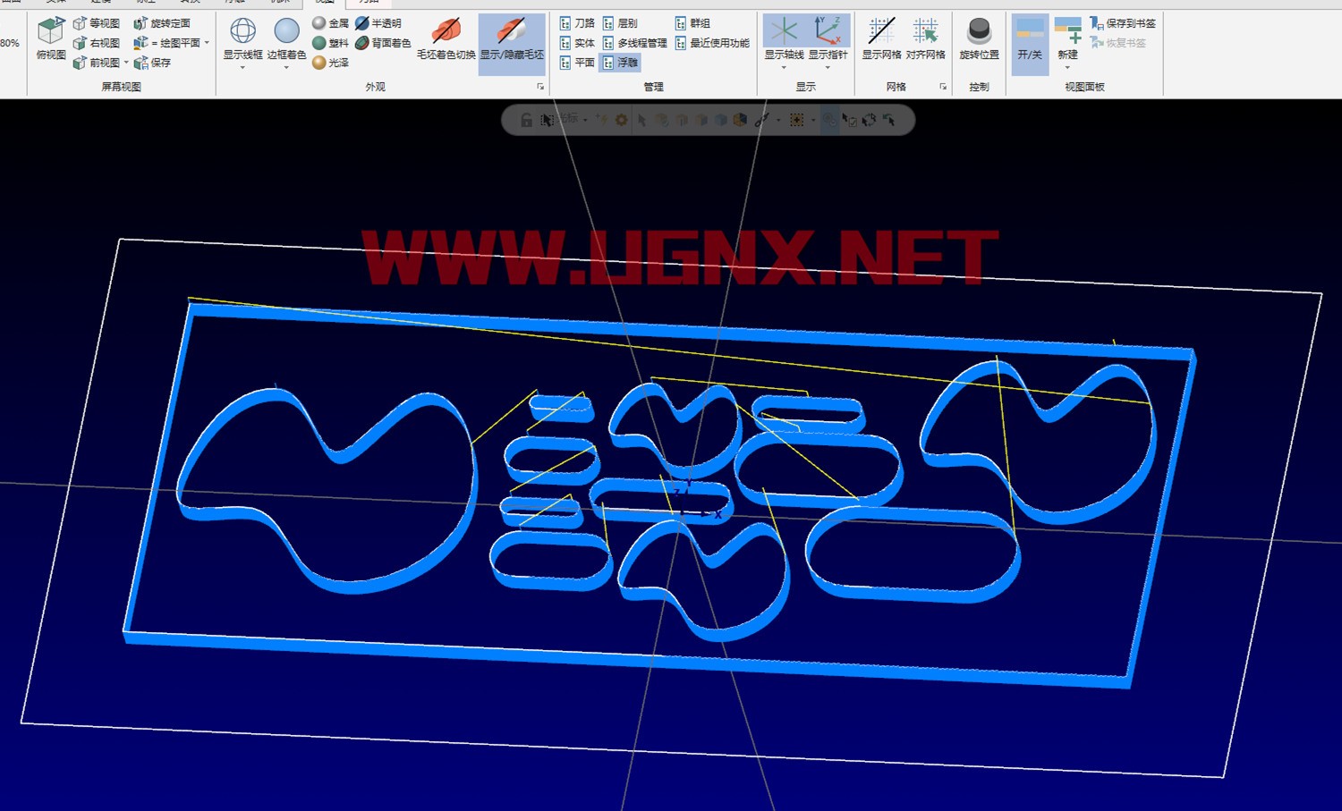1342x811 pixels.
Task: Toggle 最近使用功能 recent functions panel
Action: (712, 43)
